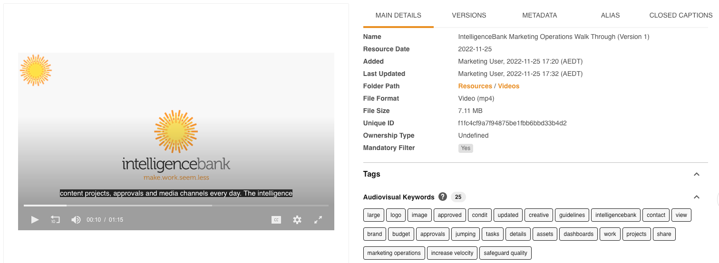The image size is (719, 263).
Task: Open the Alias tab
Action: click(x=610, y=15)
